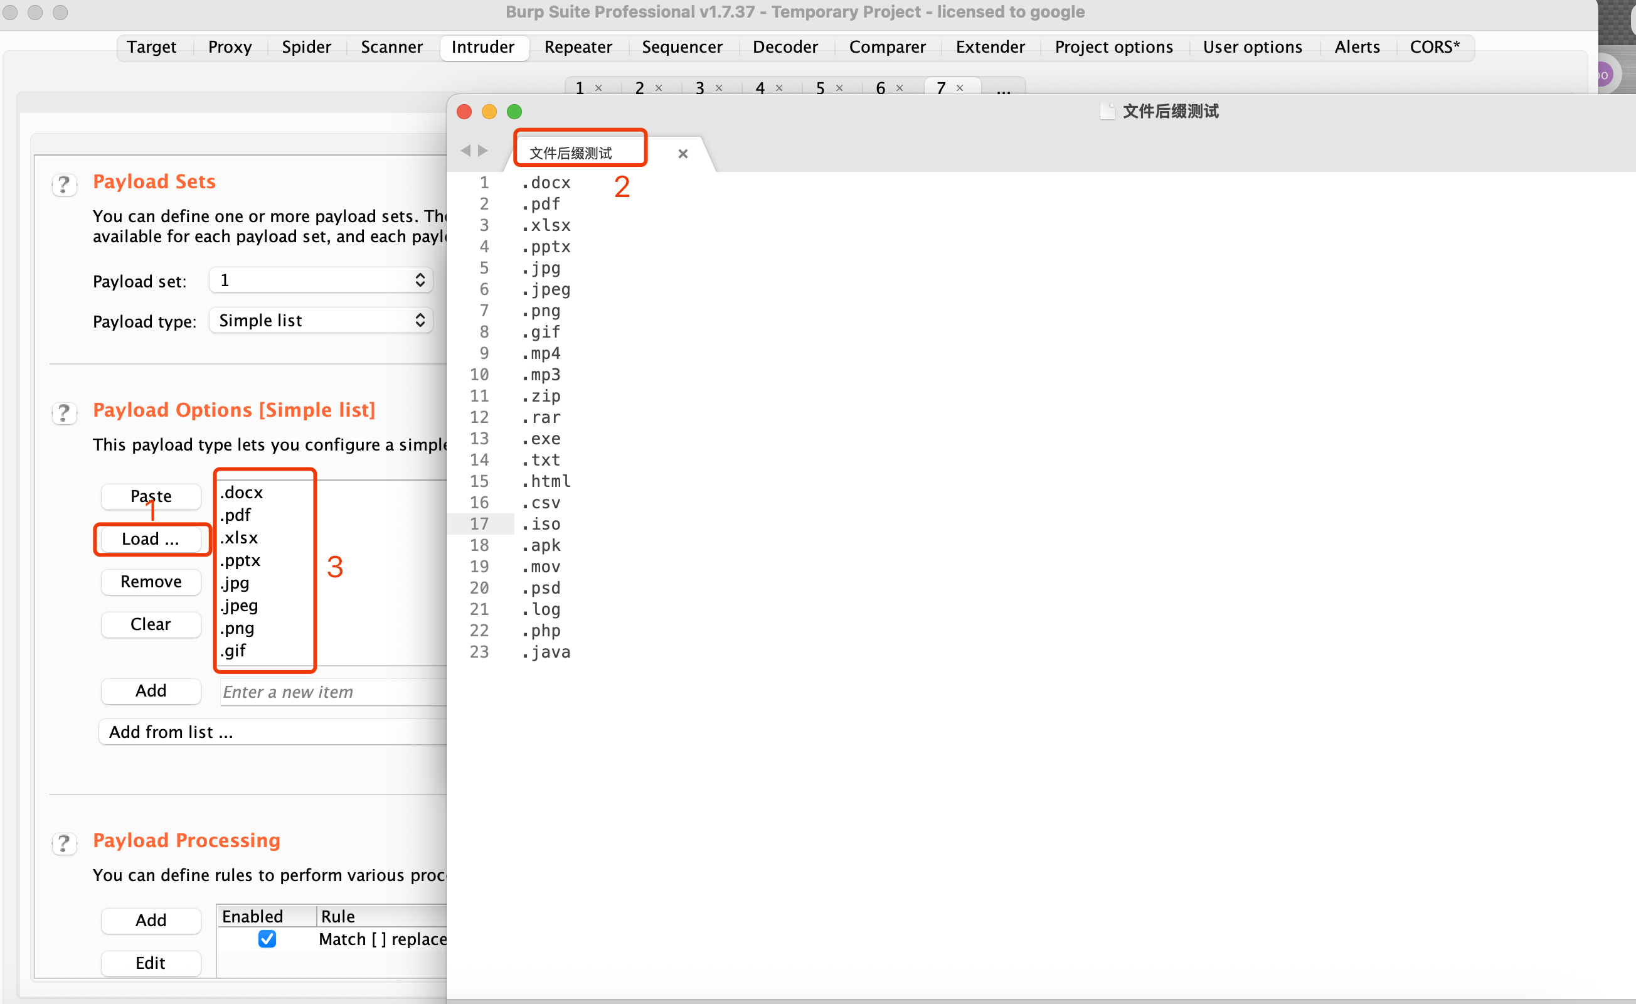
Task: Open the more tabs ellipsis tab
Action: (x=1003, y=88)
